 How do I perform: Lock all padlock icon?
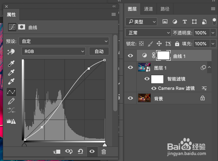[x=177, y=44]
